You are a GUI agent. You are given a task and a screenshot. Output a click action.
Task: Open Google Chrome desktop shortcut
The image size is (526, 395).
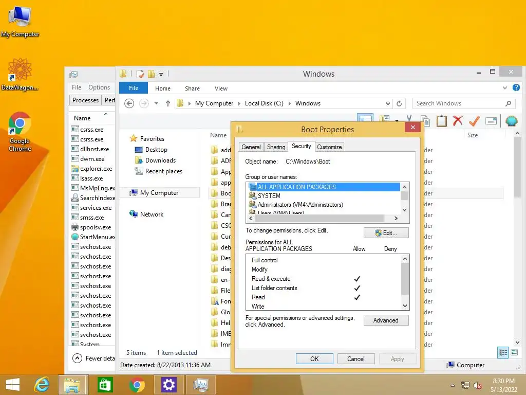[x=20, y=132]
